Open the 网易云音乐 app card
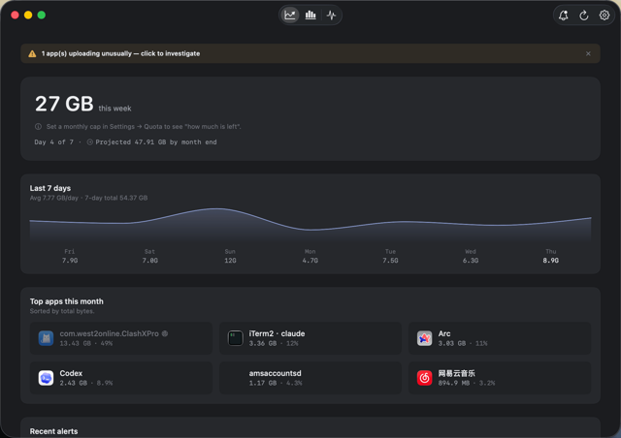This screenshot has height=438, width=621. point(500,378)
